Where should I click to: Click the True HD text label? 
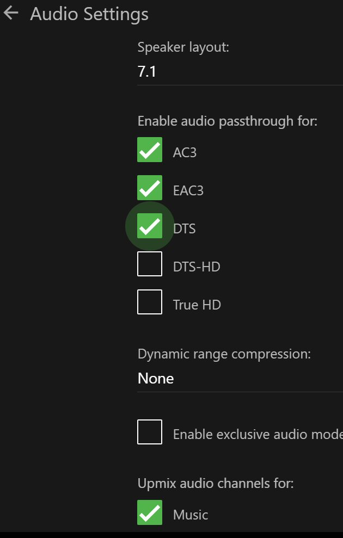tap(197, 305)
